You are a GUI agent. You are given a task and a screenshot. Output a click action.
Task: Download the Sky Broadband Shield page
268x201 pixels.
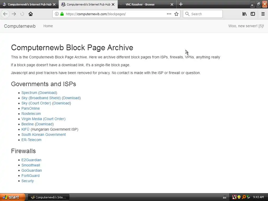pyautogui.click(x=71, y=98)
